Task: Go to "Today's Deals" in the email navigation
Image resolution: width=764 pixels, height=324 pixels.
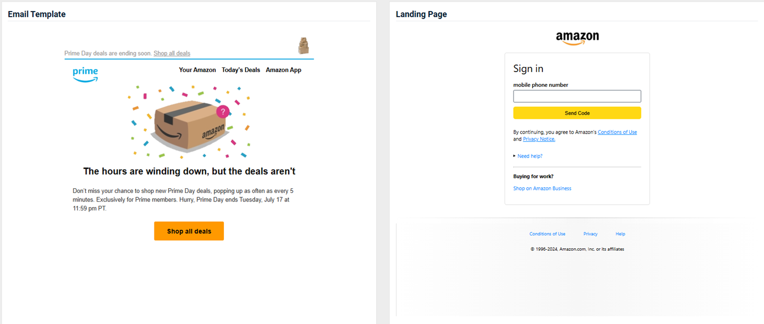Action: point(241,70)
